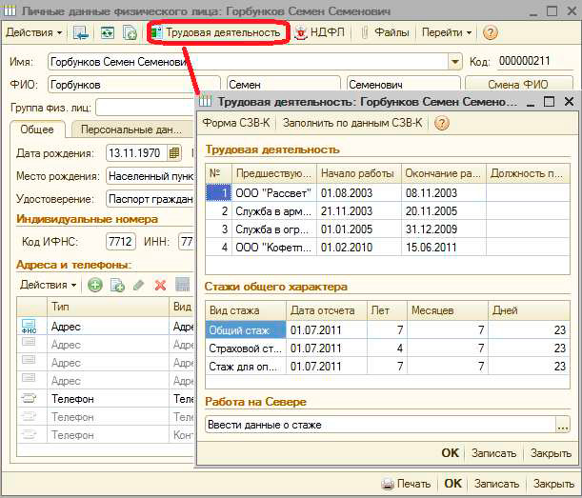Image resolution: width=582 pixels, height=498 pixels.
Task: Click end date cell 15.06.2011
Action: point(444,248)
